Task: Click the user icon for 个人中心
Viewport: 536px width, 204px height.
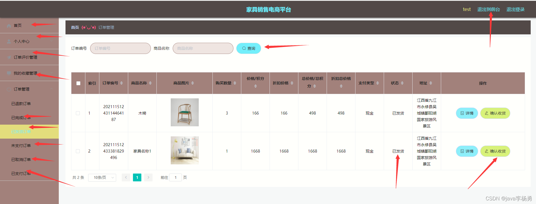Action: [x=9, y=41]
